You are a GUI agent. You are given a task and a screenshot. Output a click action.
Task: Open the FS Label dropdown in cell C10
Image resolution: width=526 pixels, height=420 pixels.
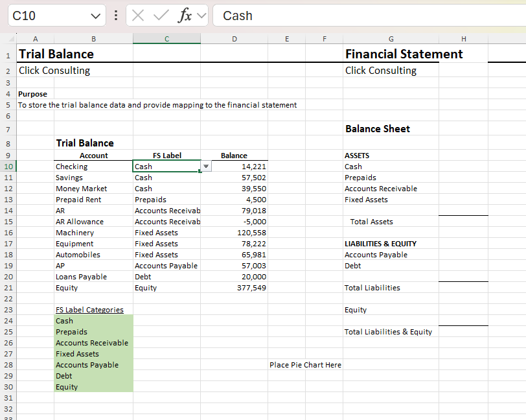point(205,166)
